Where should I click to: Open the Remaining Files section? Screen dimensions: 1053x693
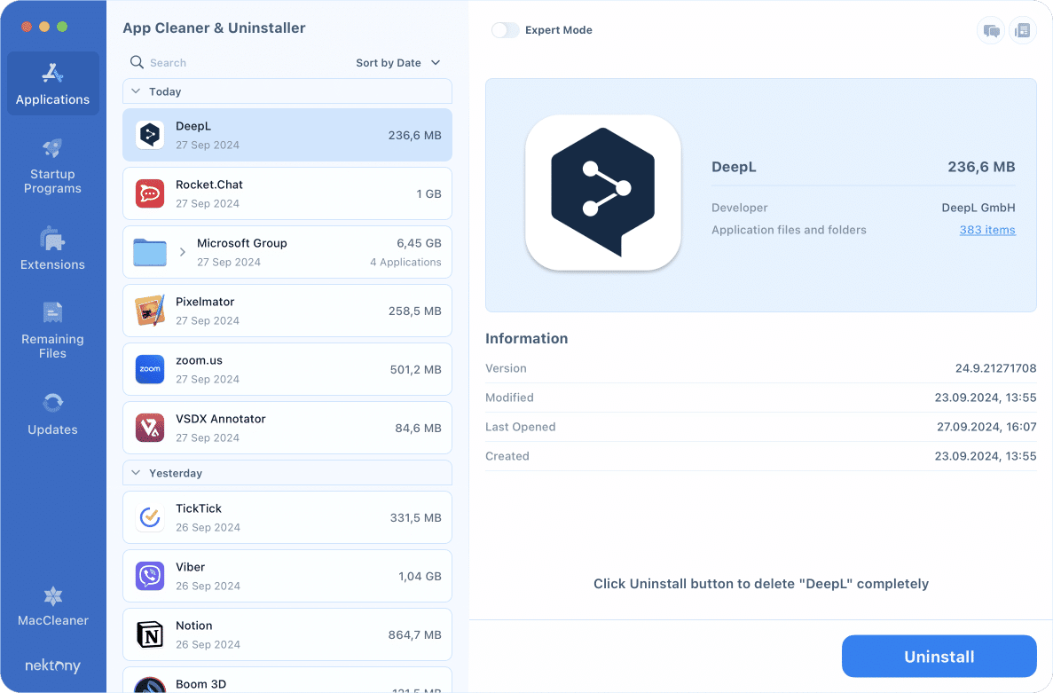pyautogui.click(x=52, y=330)
